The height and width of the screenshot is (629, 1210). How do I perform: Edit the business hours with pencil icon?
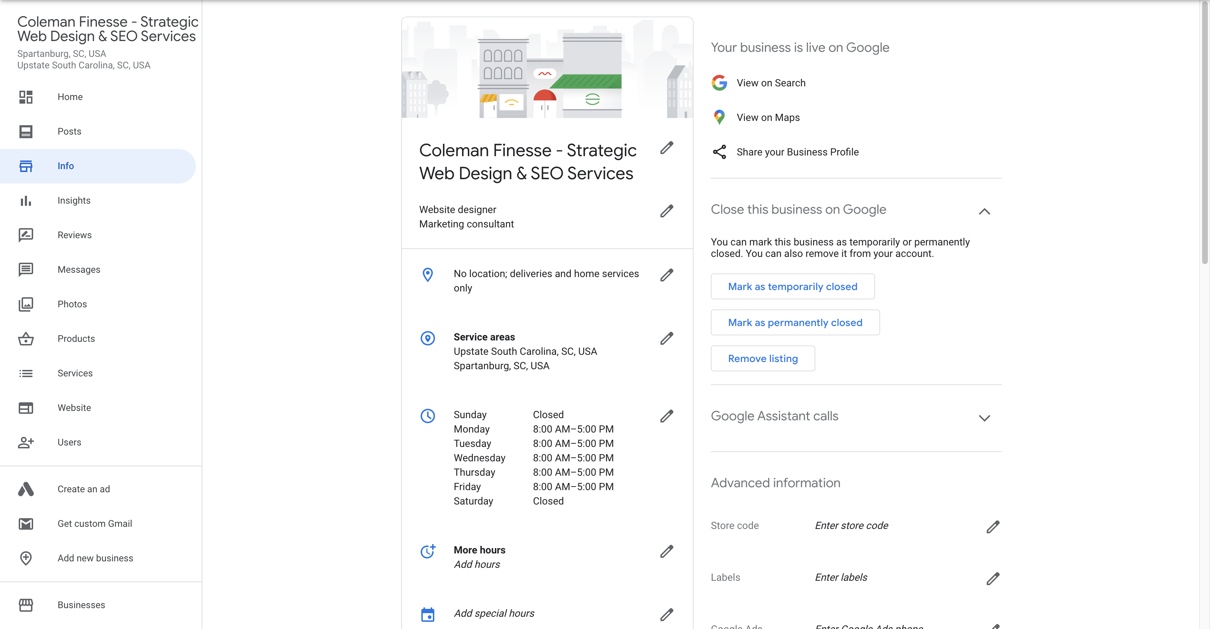[667, 416]
